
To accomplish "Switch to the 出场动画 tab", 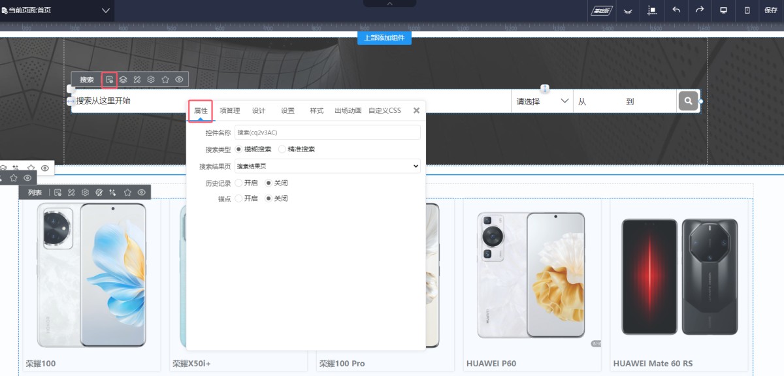I will (x=348, y=110).
